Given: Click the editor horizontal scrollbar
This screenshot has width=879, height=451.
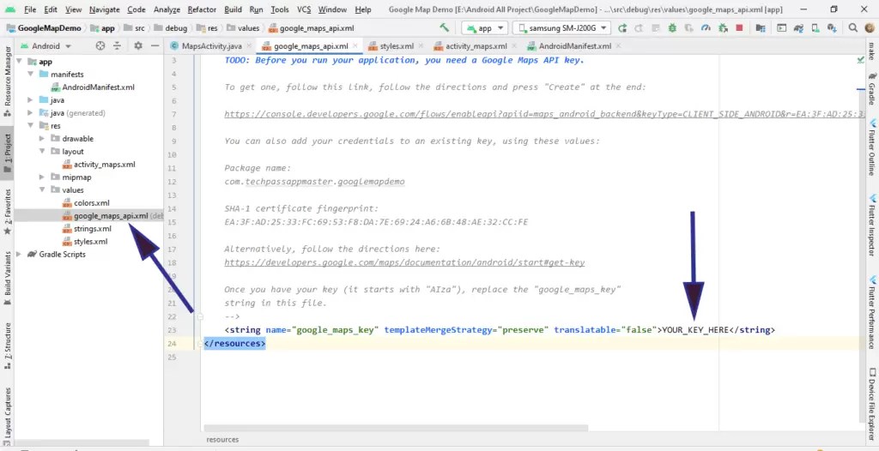Looking at the screenshot, I should pos(396,428).
